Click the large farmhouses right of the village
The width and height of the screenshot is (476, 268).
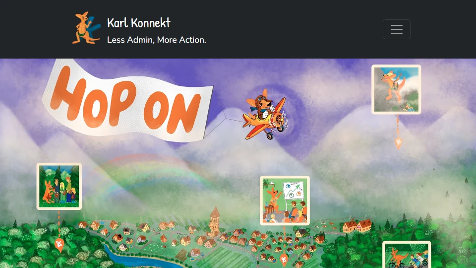(357, 226)
